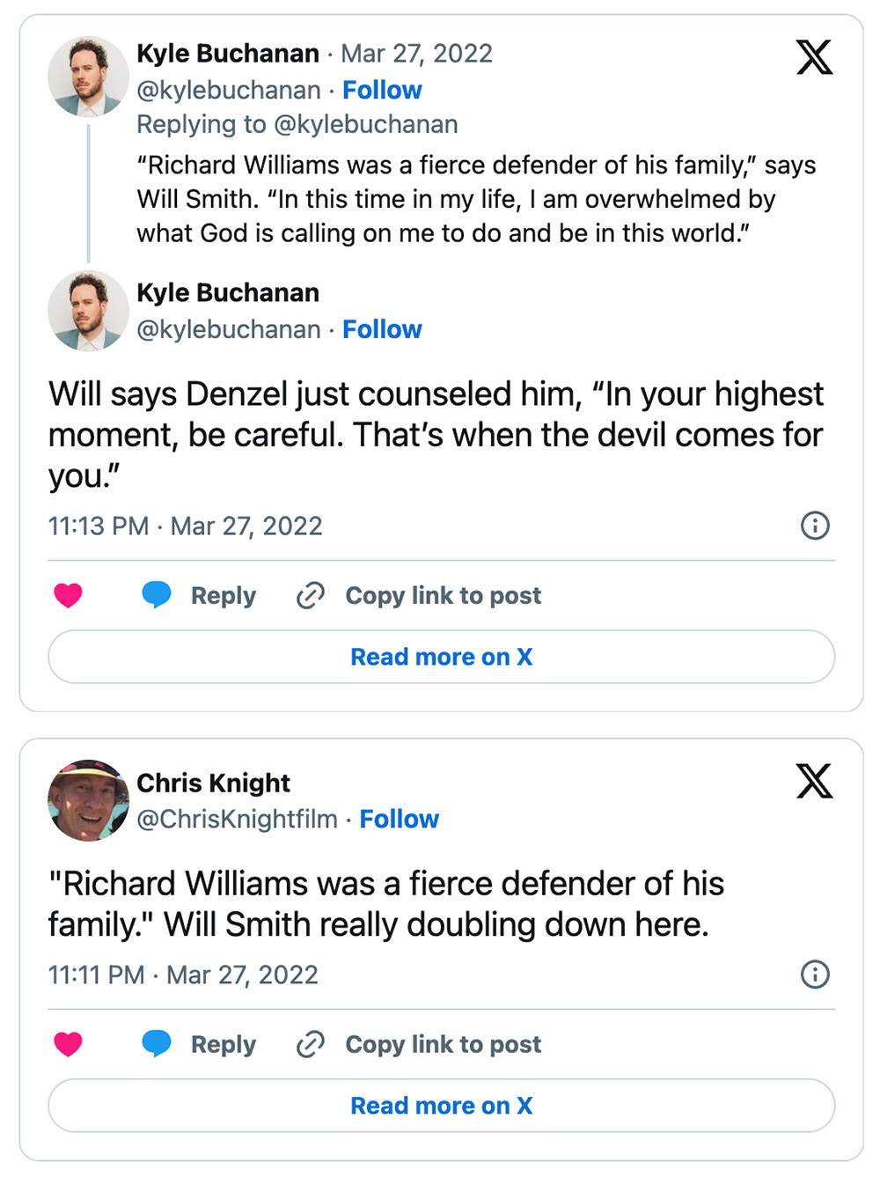Open the 11:13 PM · Mar 27, 2022 timestamp
The image size is (880, 1177).
185,526
